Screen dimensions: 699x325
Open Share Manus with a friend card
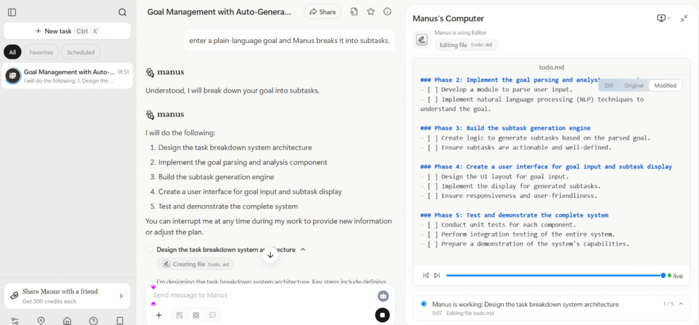(68, 296)
